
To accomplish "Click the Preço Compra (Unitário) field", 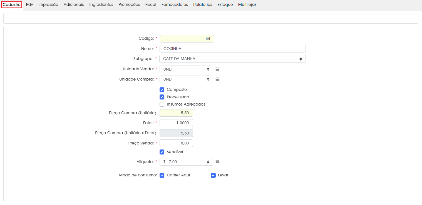I will [176, 113].
